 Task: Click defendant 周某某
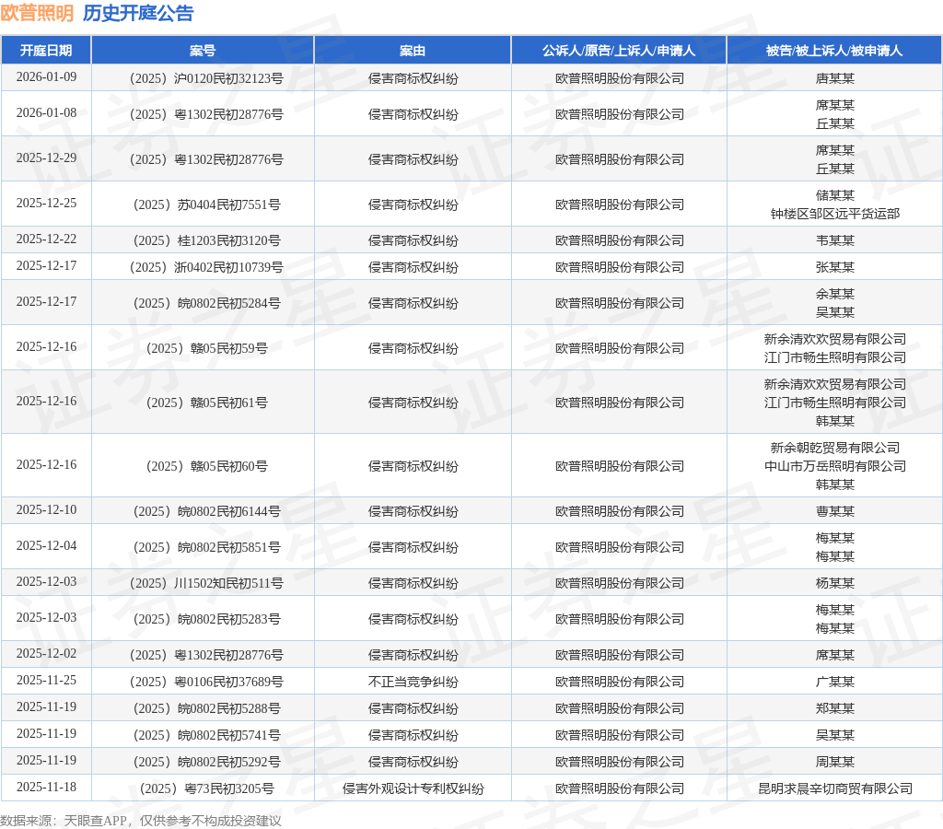834,762
